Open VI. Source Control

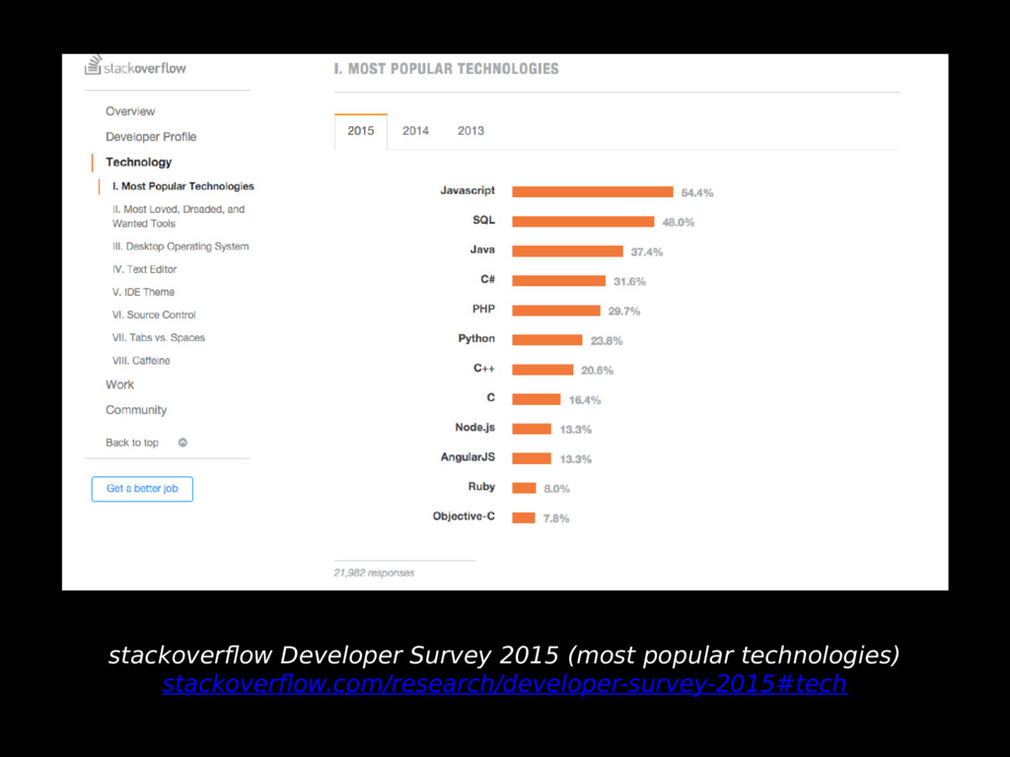click(x=154, y=314)
